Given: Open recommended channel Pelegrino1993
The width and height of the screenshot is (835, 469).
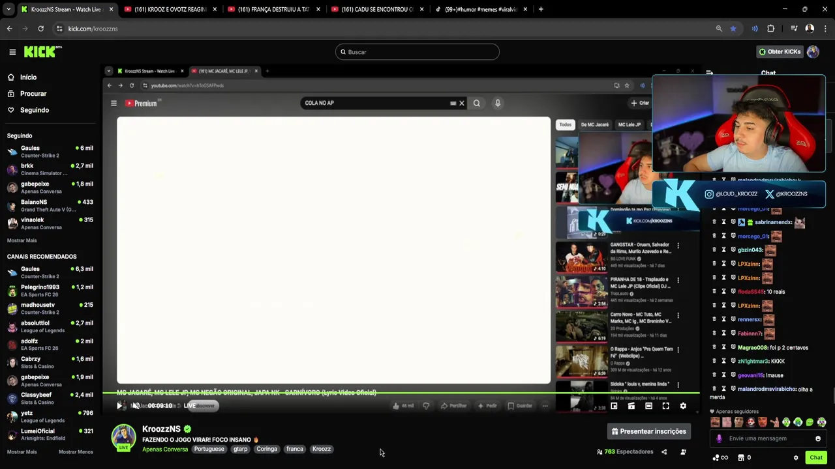Looking at the screenshot, I should tap(50, 290).
